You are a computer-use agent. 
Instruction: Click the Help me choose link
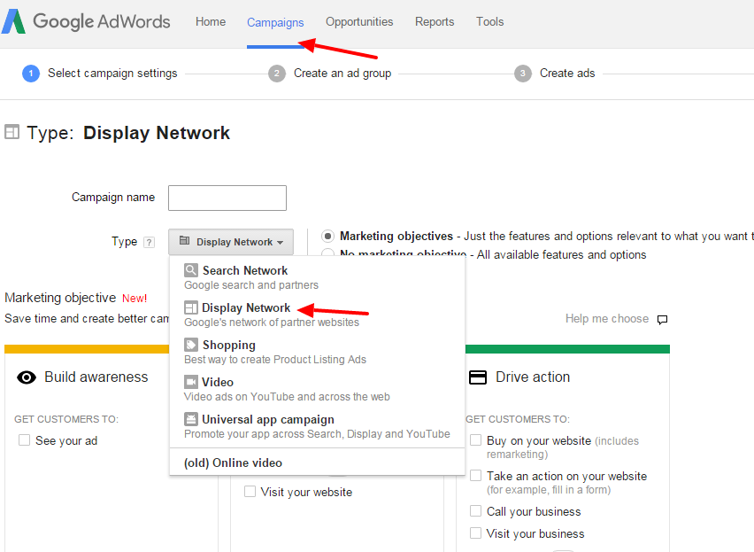coord(607,319)
